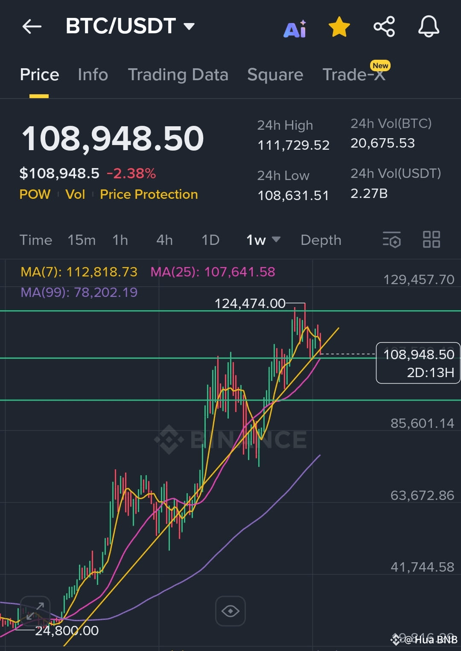This screenshot has height=651, width=461.
Task: Switch to Depth chart view
Action: (x=321, y=240)
